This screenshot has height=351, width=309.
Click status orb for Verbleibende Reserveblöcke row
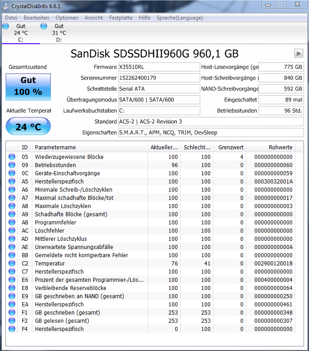point(12,288)
